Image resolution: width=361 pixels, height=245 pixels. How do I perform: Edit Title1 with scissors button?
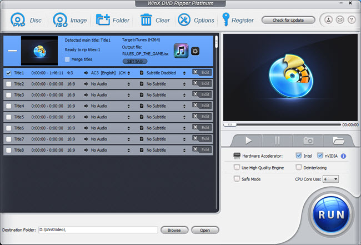(202, 73)
